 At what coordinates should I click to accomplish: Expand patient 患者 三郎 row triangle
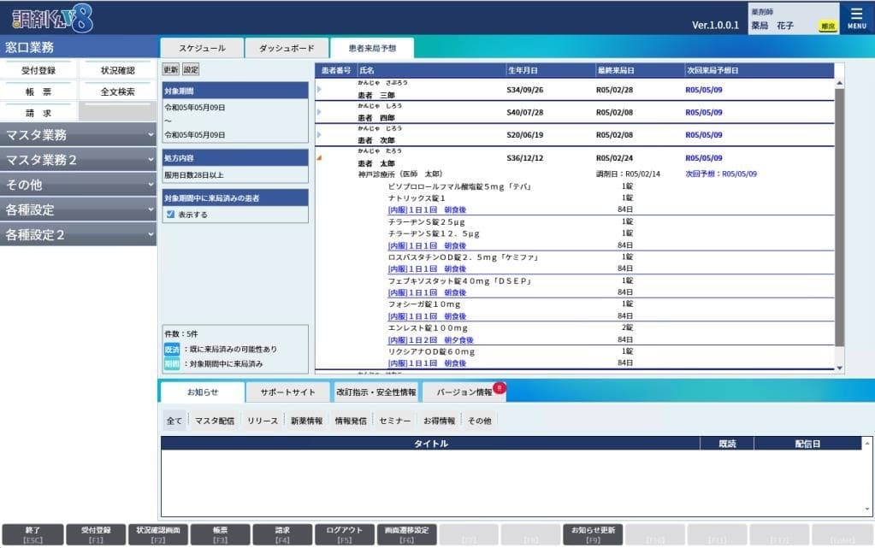click(319, 89)
